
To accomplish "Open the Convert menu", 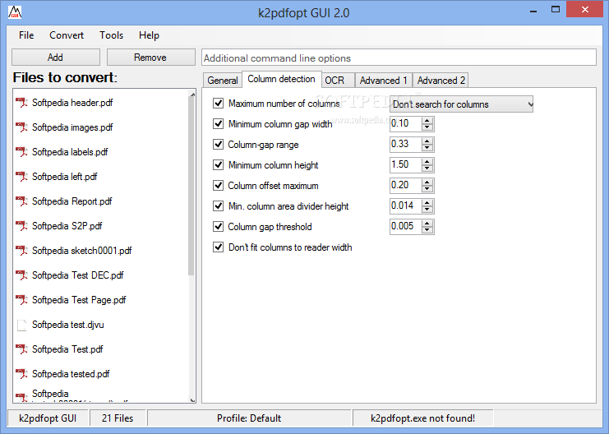I will 67,35.
